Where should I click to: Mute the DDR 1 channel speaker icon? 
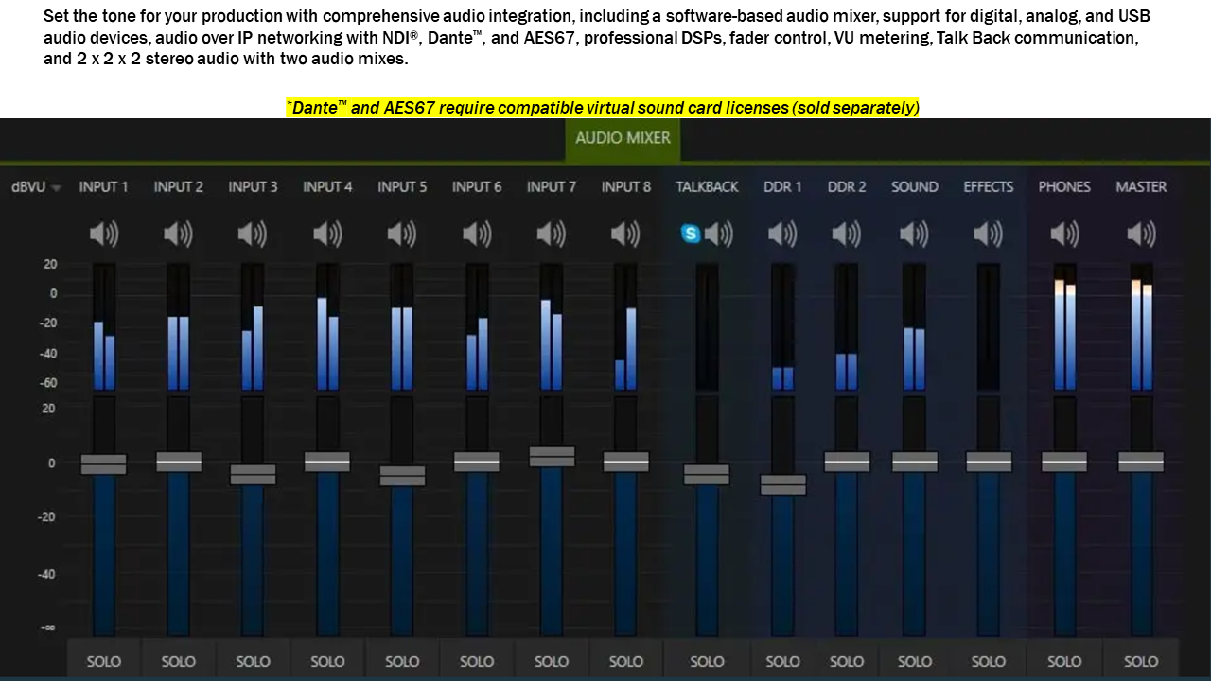(782, 234)
